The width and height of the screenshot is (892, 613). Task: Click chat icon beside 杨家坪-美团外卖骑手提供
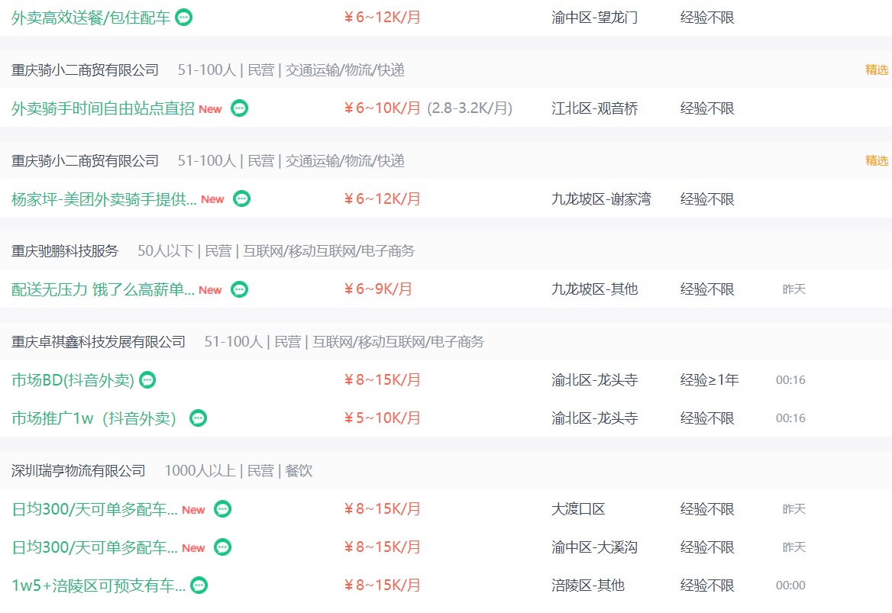pos(242,198)
